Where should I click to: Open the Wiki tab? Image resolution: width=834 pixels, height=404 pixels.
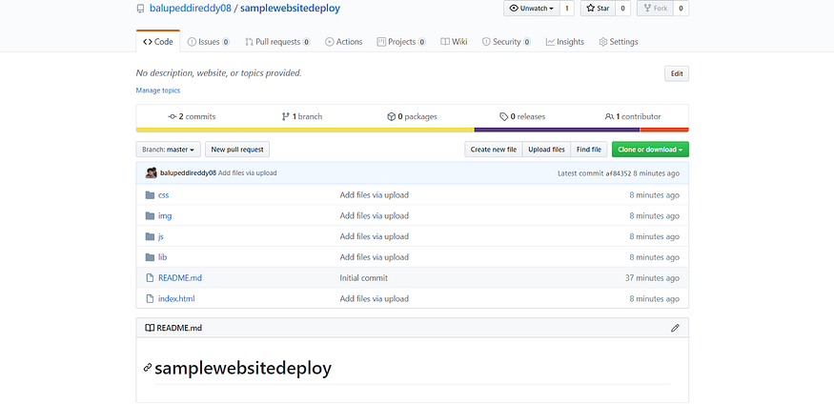point(454,42)
